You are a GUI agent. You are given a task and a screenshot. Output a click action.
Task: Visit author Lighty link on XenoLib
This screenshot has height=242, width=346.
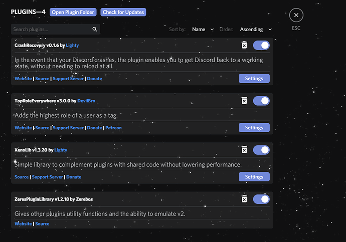[61, 150]
